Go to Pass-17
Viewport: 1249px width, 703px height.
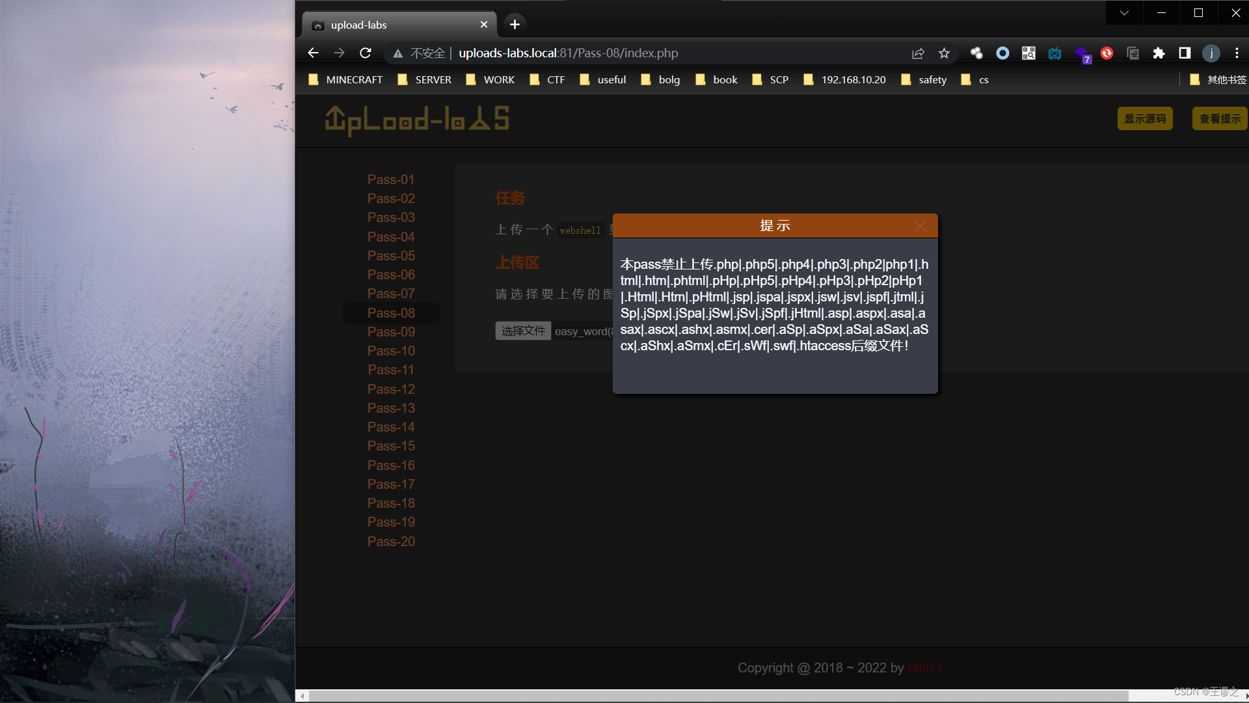coord(391,484)
